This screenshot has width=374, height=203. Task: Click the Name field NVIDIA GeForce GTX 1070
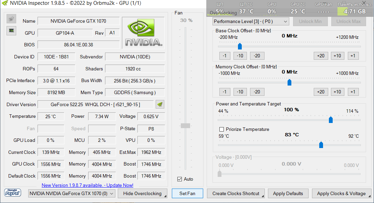tap(79, 21)
